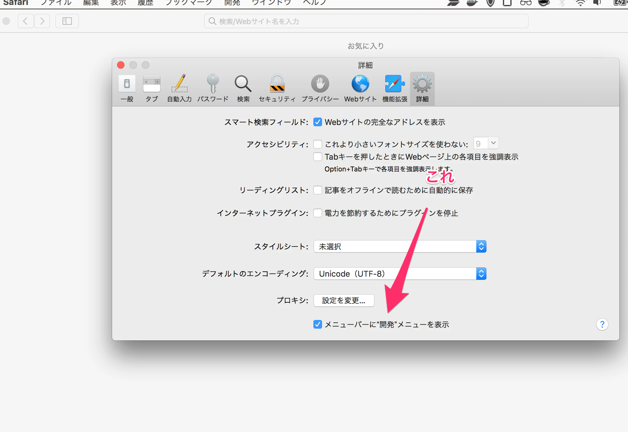The width and height of the screenshot is (628, 432).
Task: Open the Webサイト globe pane
Action: [x=360, y=89]
